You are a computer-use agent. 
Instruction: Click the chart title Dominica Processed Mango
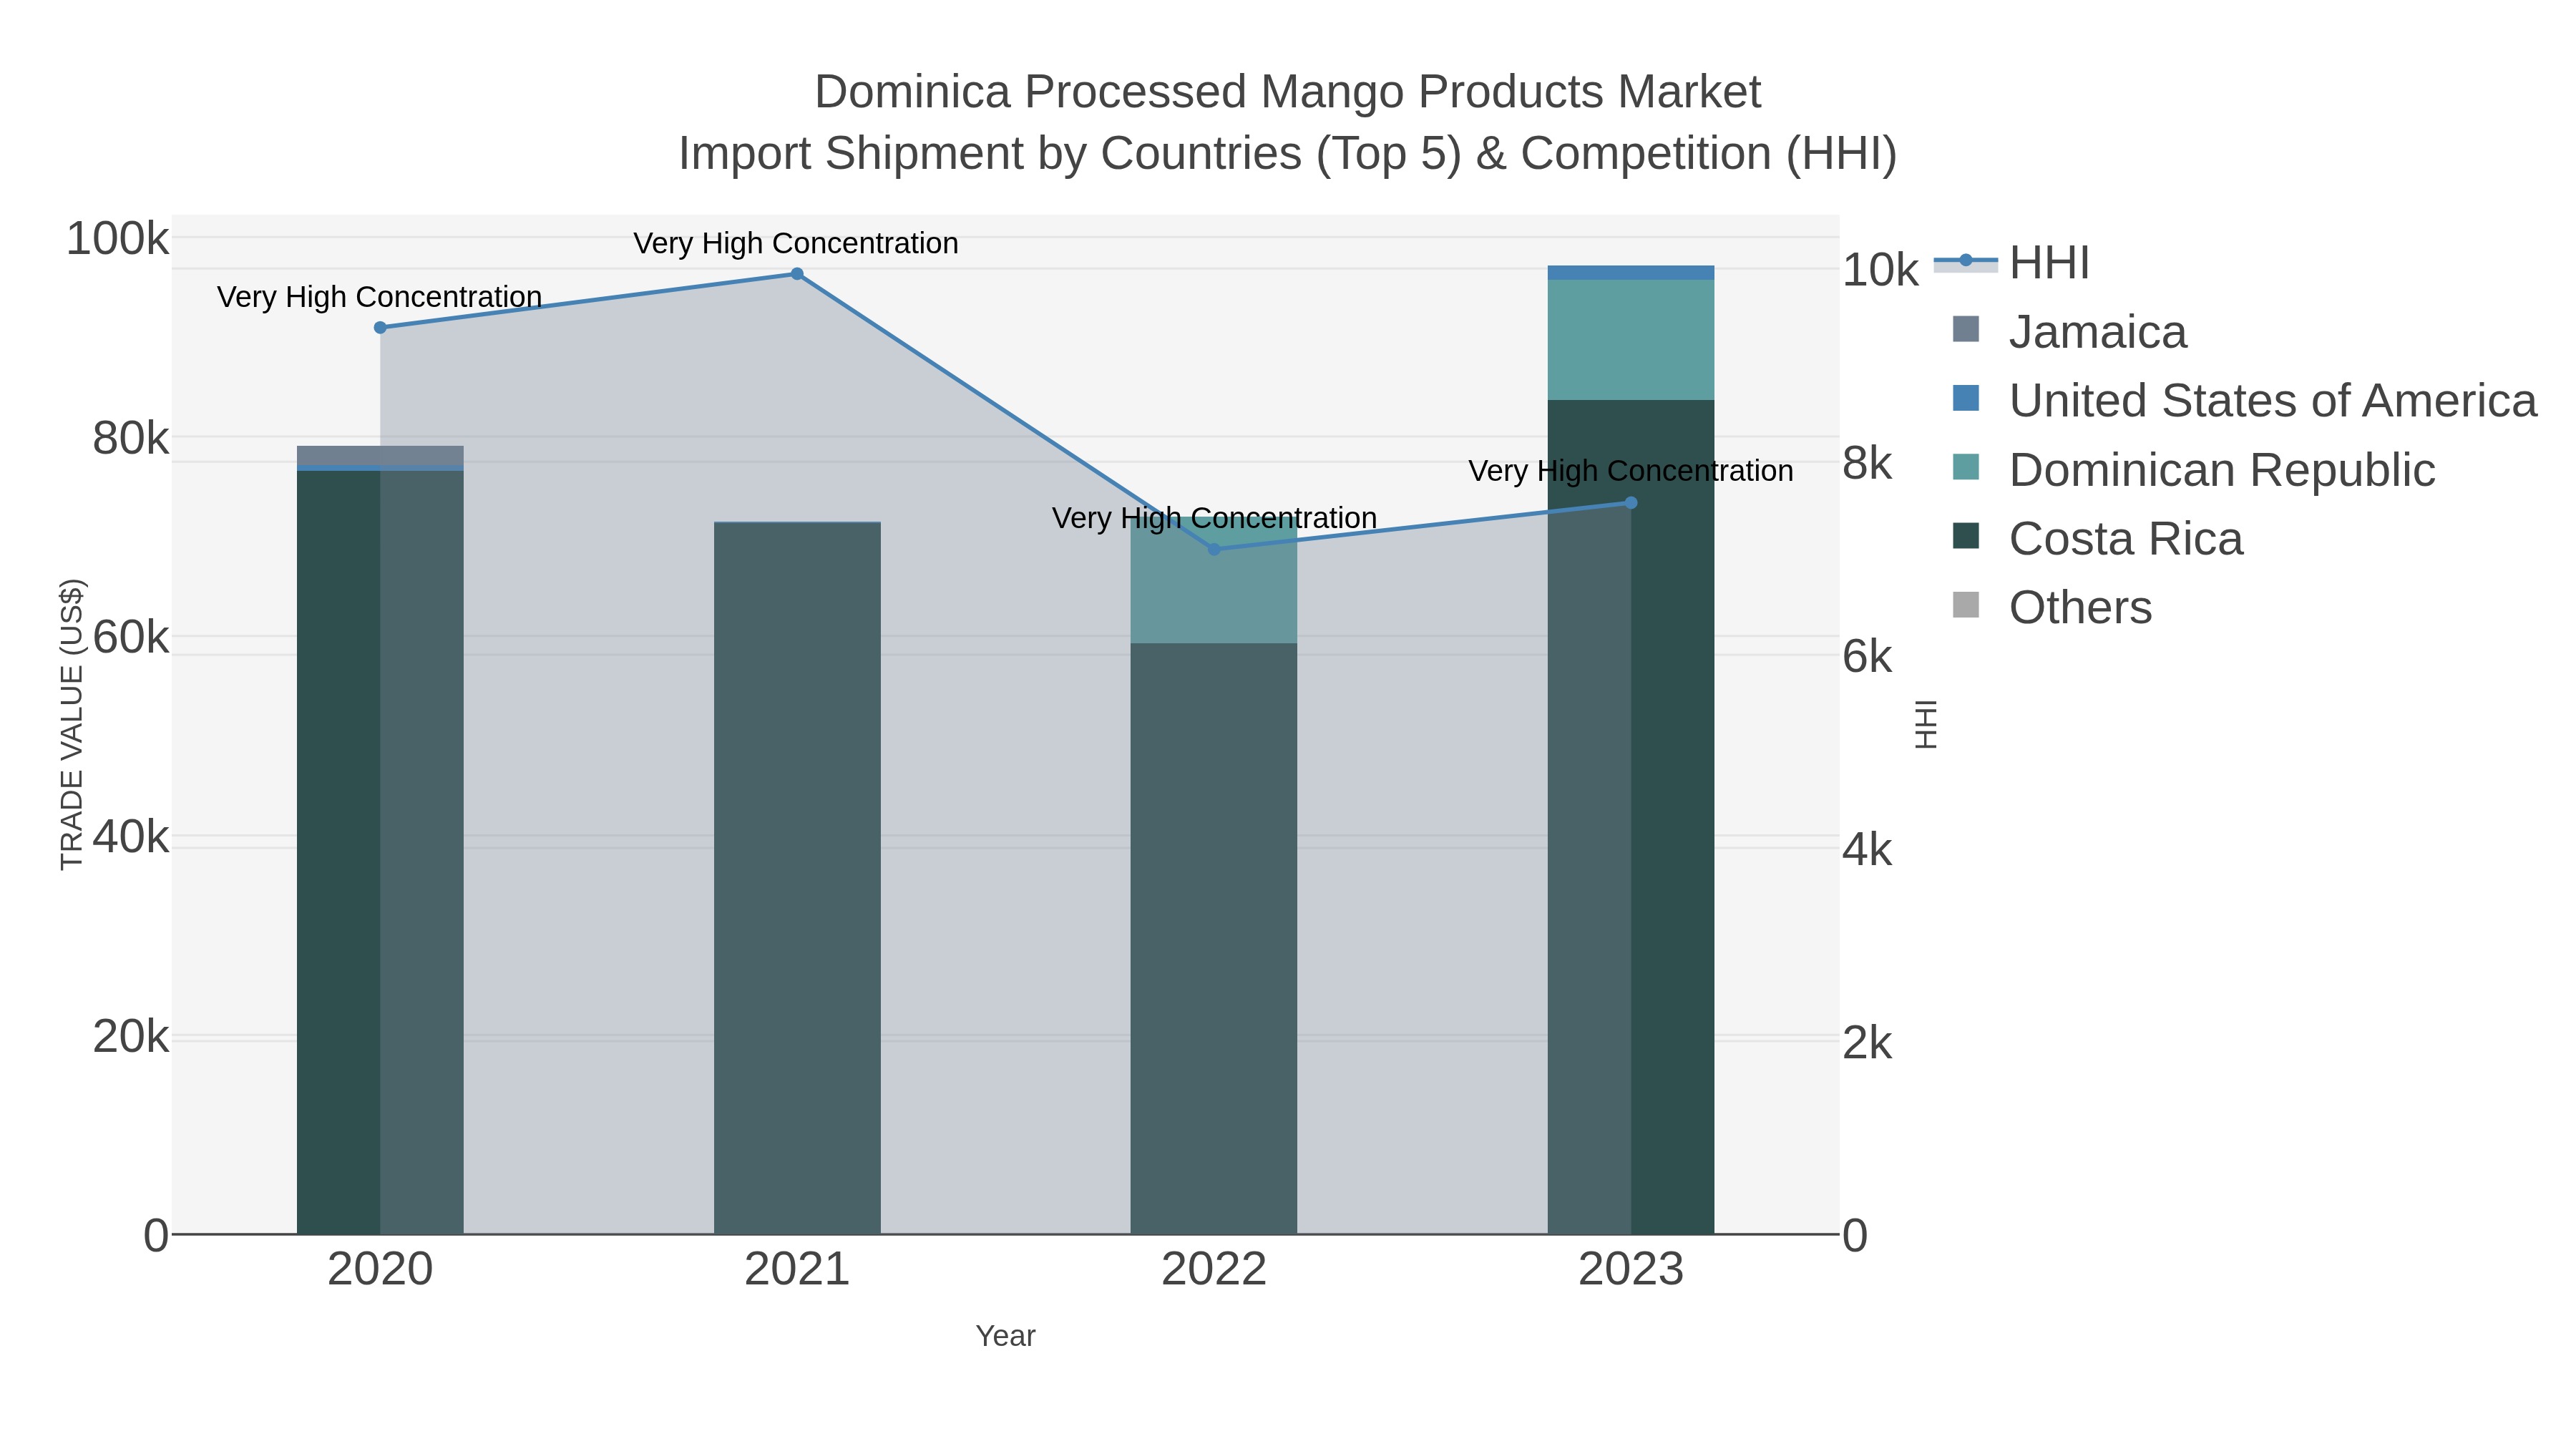point(1288,92)
